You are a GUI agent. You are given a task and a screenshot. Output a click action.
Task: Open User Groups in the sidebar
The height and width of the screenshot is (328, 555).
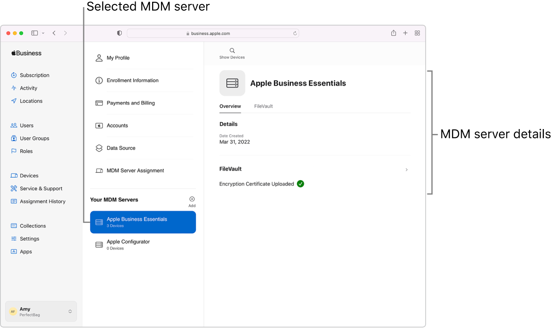click(x=34, y=138)
